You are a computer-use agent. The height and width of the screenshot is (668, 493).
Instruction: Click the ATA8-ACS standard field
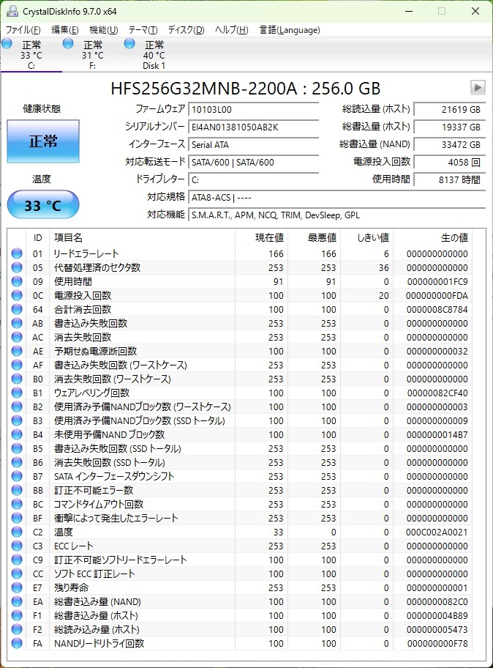coord(337,198)
